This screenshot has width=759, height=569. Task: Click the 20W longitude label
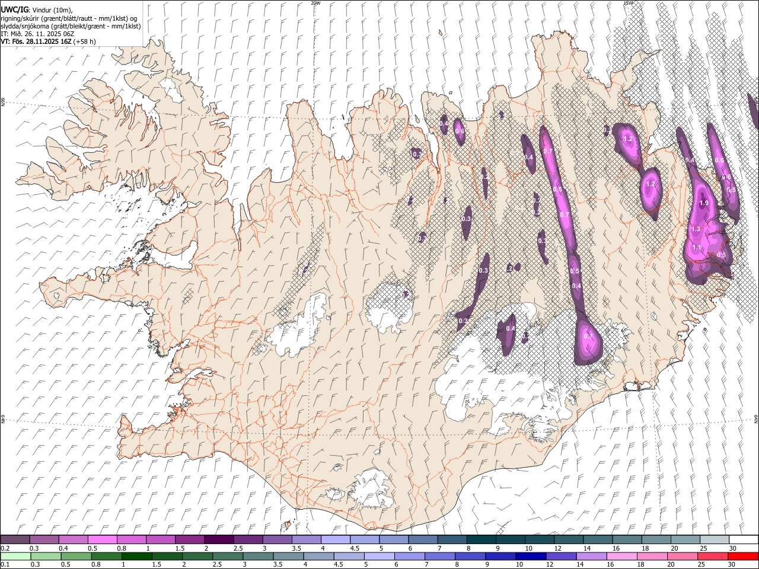click(x=315, y=3)
